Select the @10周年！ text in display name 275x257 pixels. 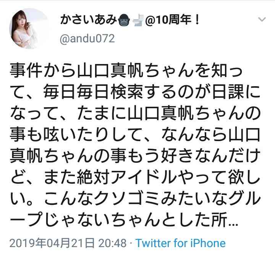172,19
